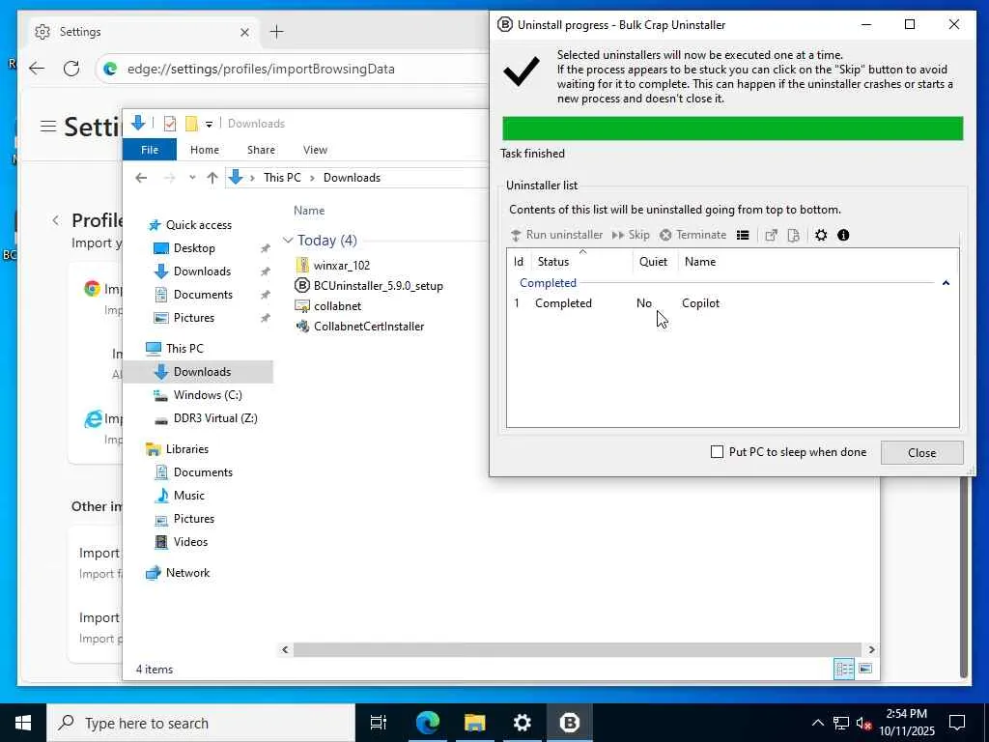The image size is (989, 742).
Task: Click the horizontal scrollbar right arrow
Action: point(871,649)
